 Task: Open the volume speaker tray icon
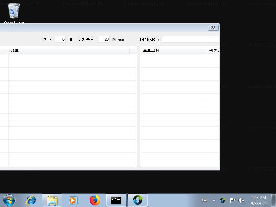click(241, 200)
